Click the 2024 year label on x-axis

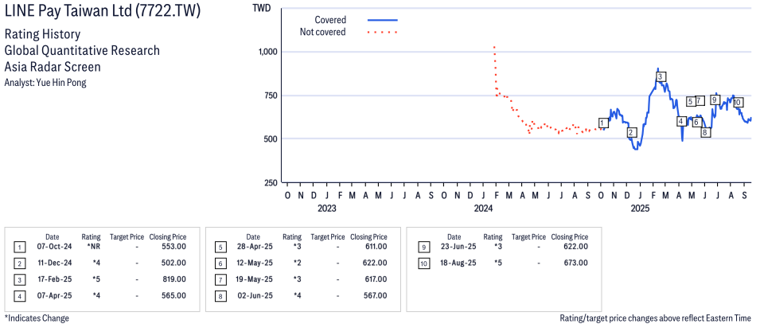click(483, 209)
